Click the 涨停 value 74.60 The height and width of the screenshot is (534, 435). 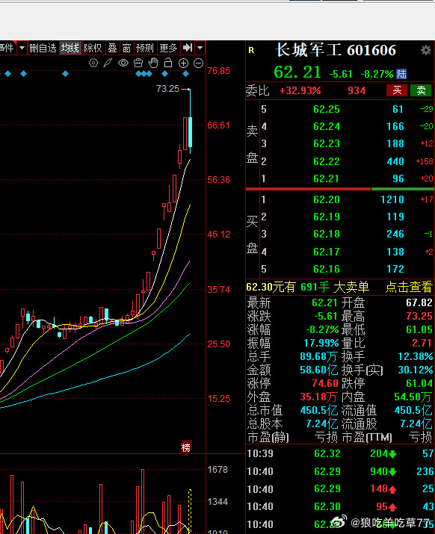[x=325, y=383]
